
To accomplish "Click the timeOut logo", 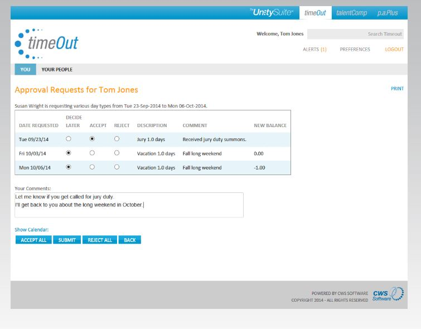I will pyautogui.click(x=46, y=43).
